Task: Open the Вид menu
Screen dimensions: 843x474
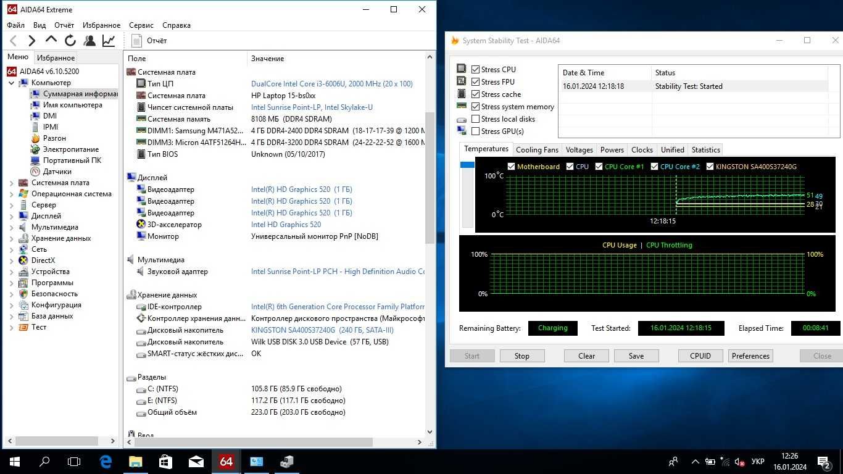Action: [x=39, y=25]
